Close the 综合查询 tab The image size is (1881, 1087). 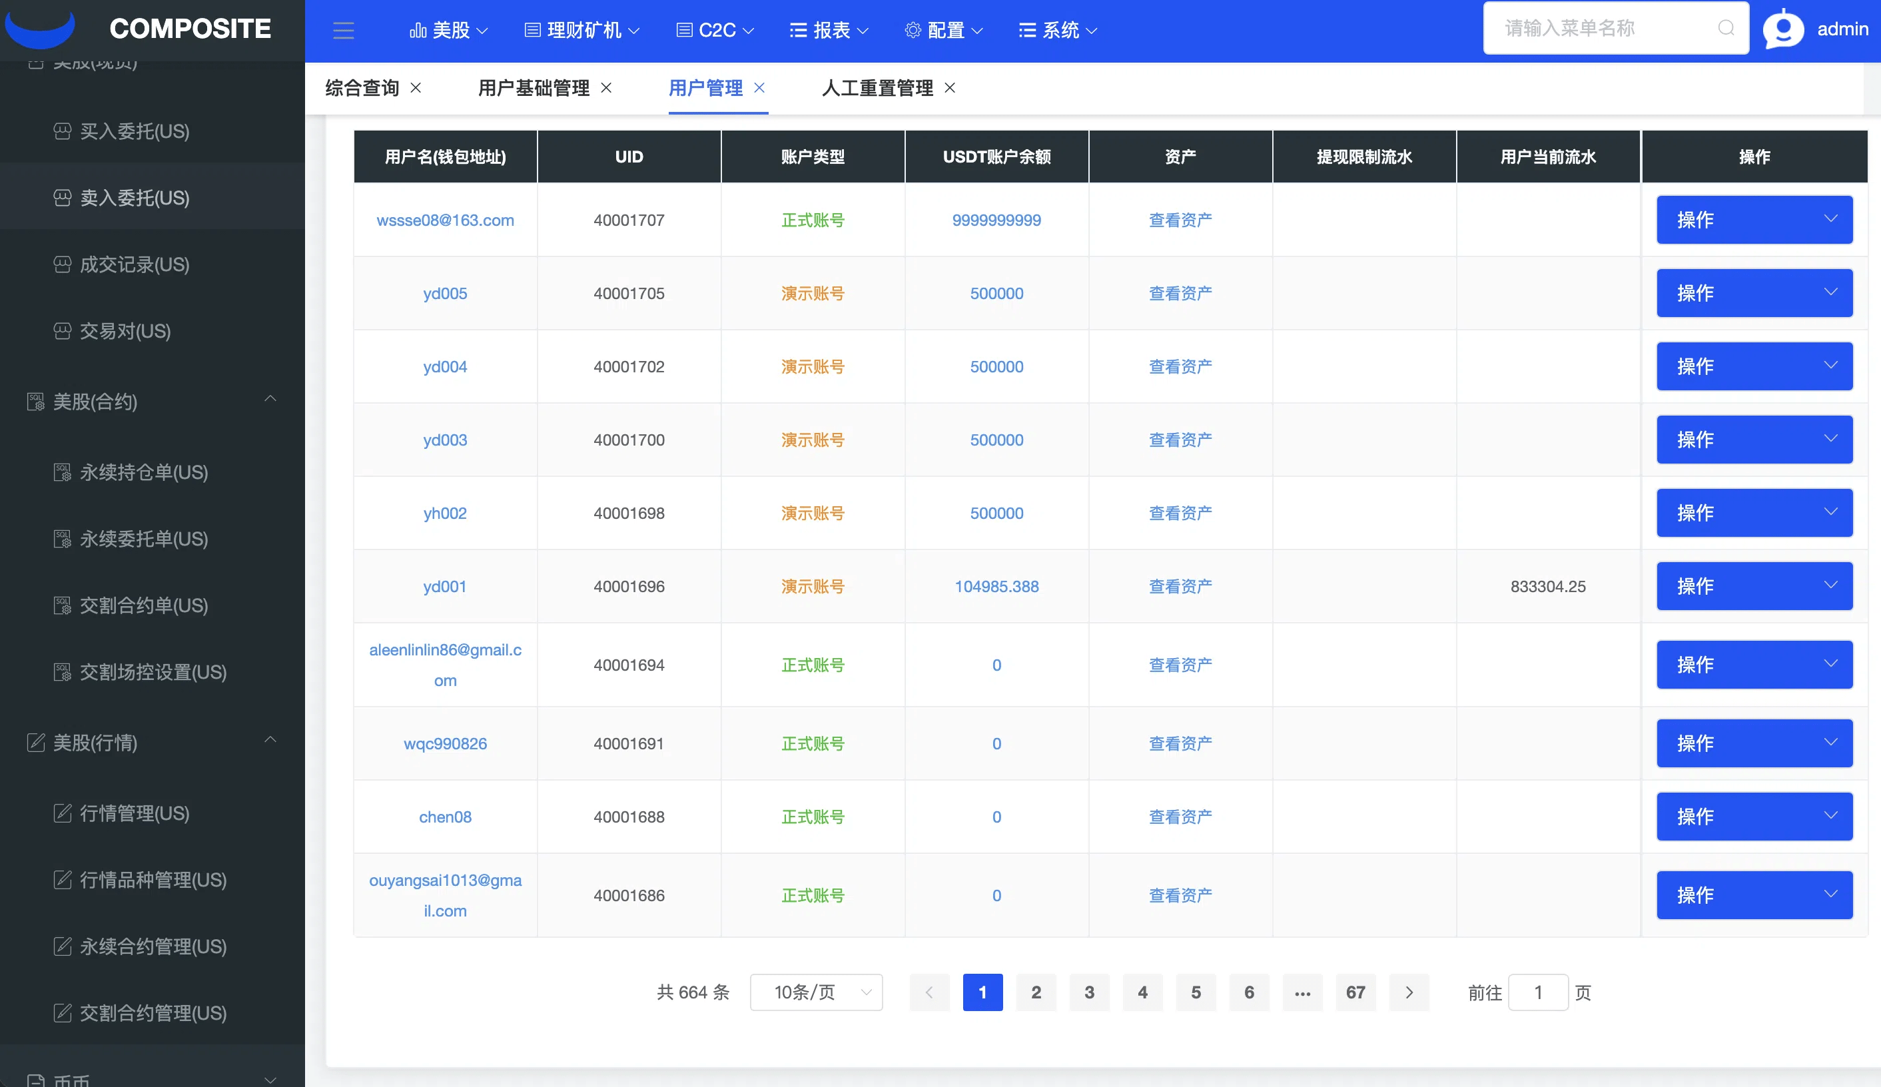pyautogui.click(x=416, y=88)
